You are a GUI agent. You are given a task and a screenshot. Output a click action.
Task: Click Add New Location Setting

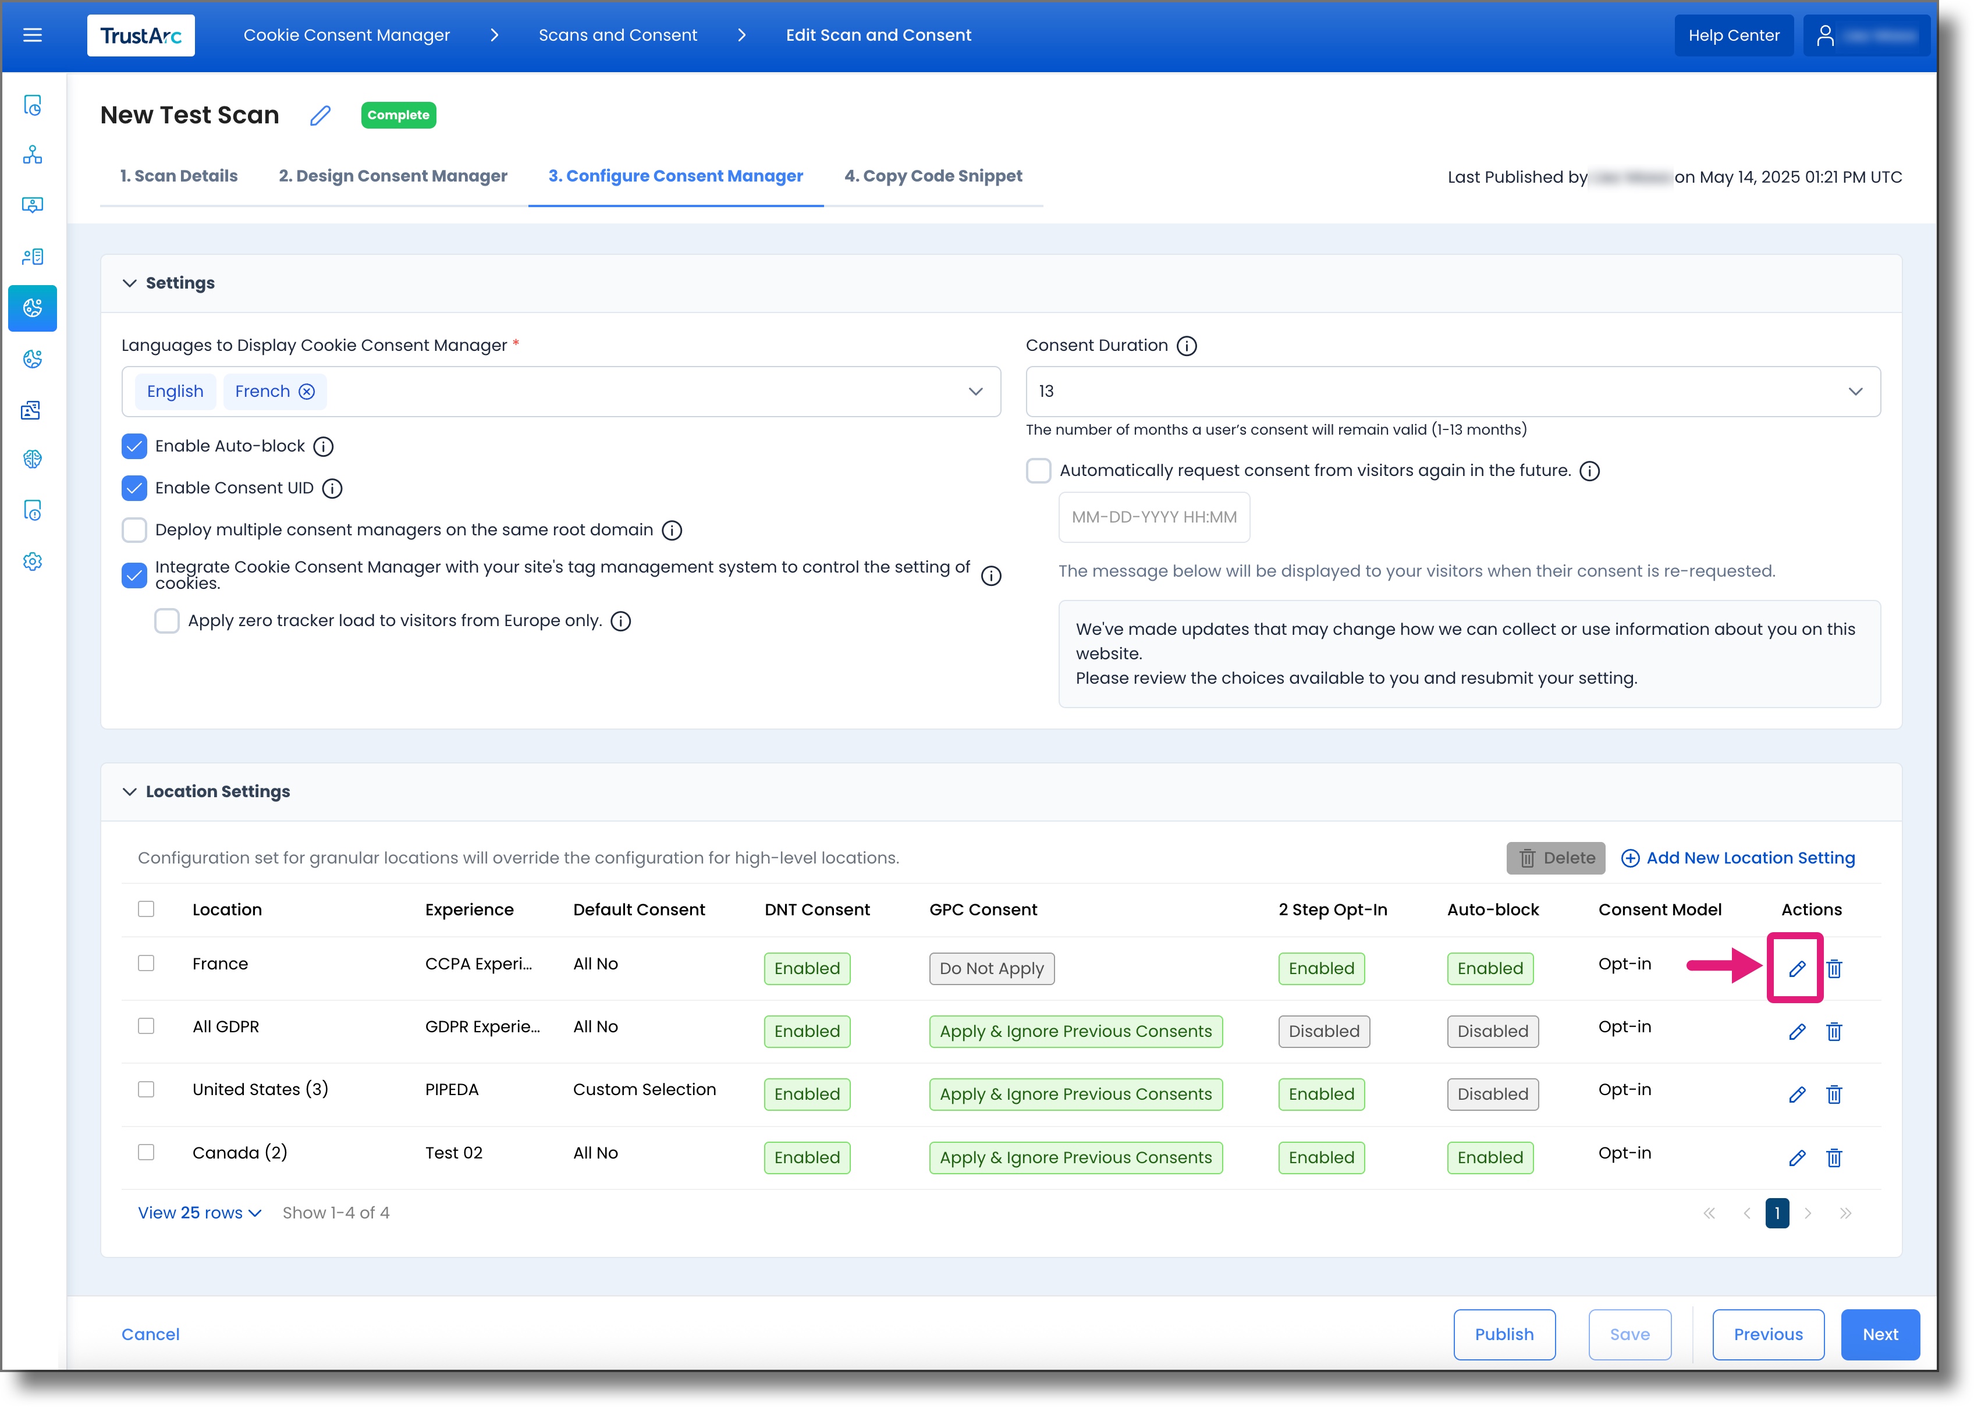point(1738,858)
